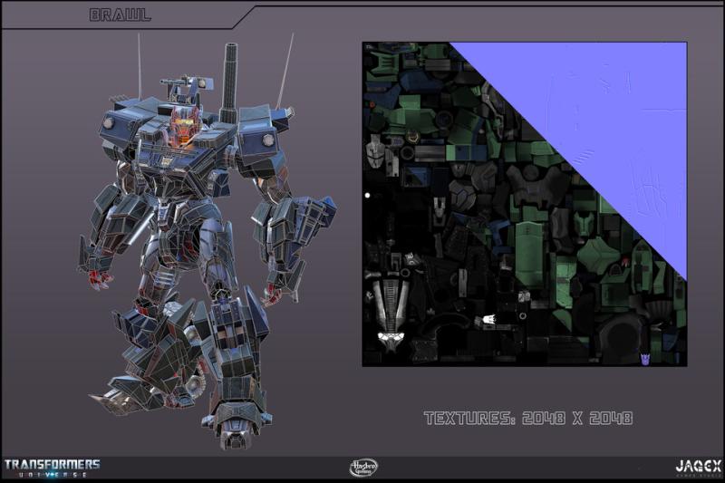Screen dimensions: 725x483
Task: Click the Transformers Universe logo
Action: tap(53, 468)
